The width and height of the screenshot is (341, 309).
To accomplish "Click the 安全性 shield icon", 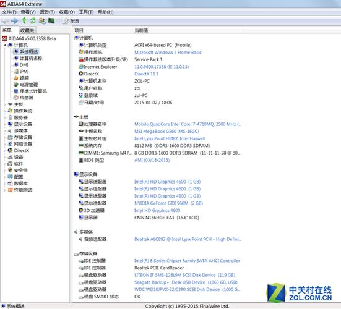I will (x=10, y=170).
